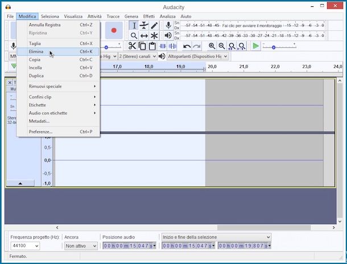The image size is (347, 264).
Task: Select the Envelope tool
Action: [144, 26]
